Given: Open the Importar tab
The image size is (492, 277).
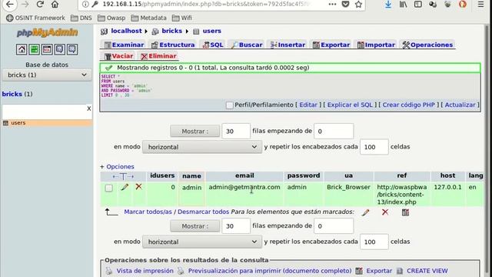Looking at the screenshot, I should [x=376, y=45].
